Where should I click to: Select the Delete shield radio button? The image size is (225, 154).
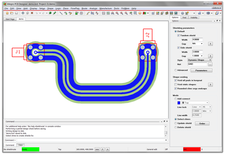(x=175, y=127)
